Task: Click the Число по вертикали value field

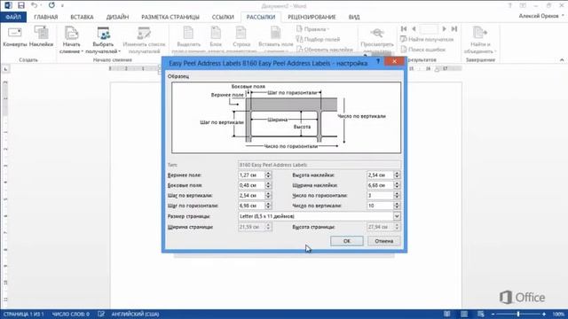Action: coord(380,206)
